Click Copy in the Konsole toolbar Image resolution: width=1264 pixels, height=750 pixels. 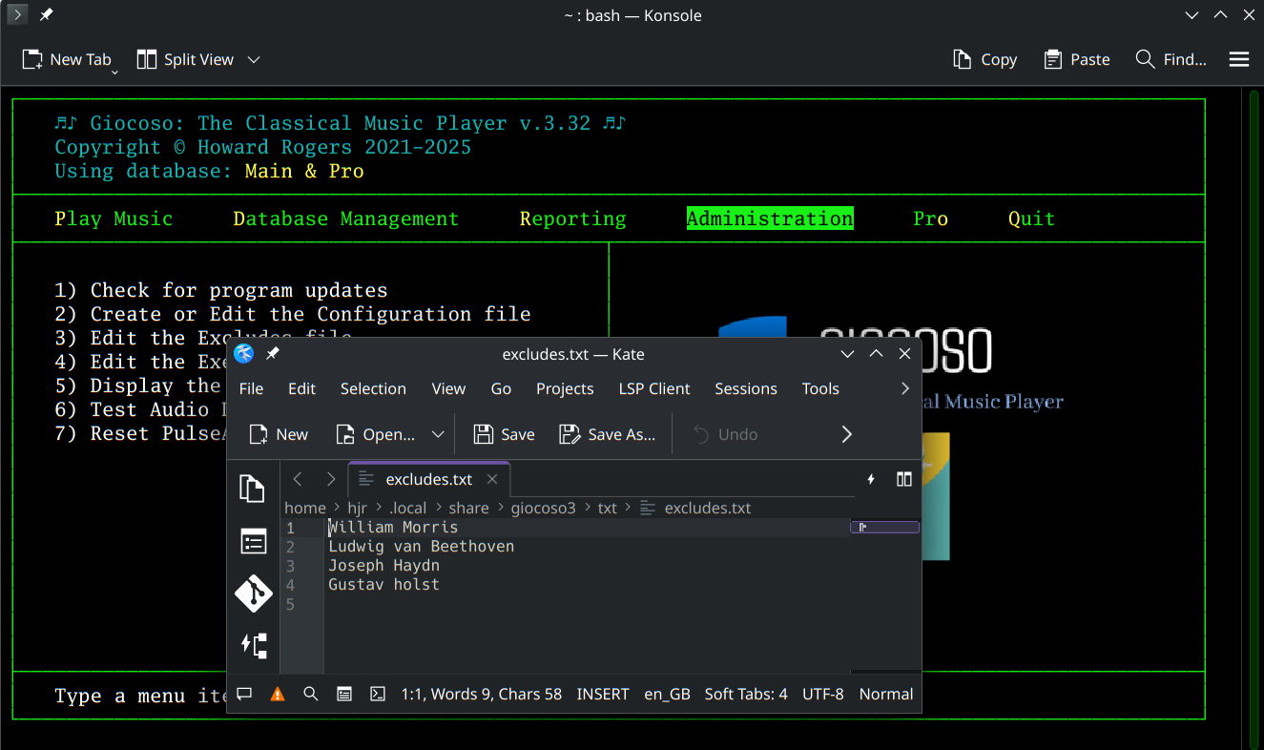tap(984, 59)
